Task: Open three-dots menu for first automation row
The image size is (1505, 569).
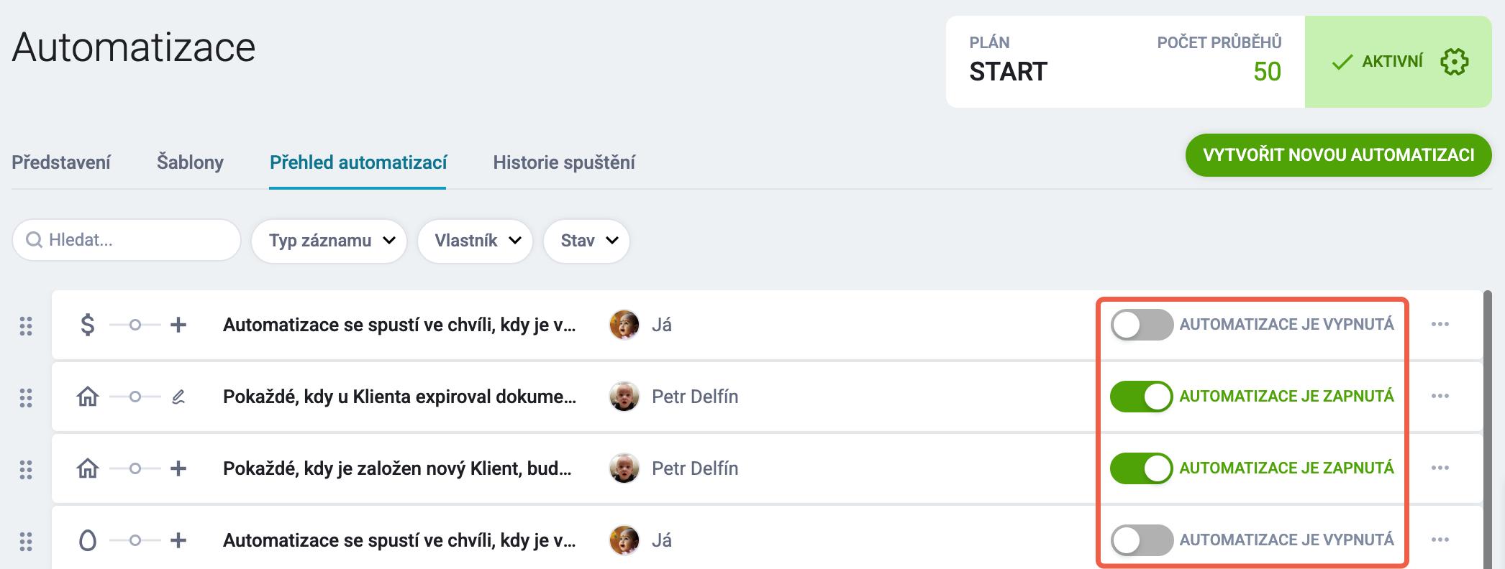Action: 1440,324
